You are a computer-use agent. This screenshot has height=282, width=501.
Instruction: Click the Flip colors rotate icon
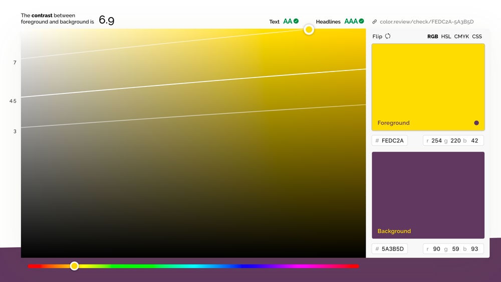pyautogui.click(x=388, y=36)
